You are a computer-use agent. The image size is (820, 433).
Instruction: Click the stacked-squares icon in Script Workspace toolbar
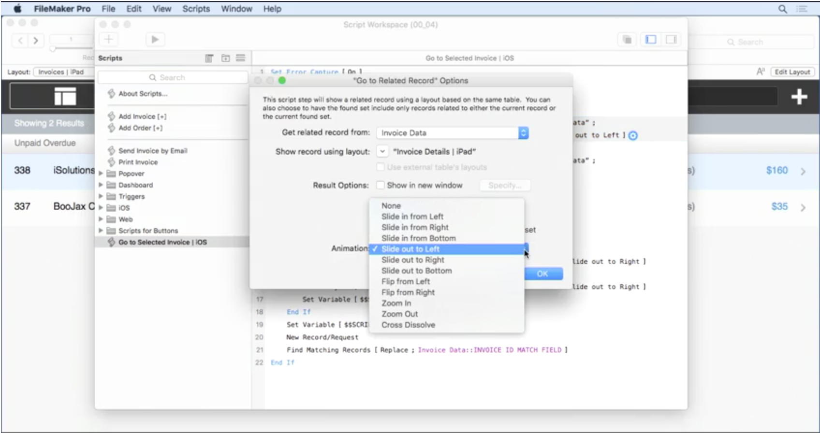(627, 40)
